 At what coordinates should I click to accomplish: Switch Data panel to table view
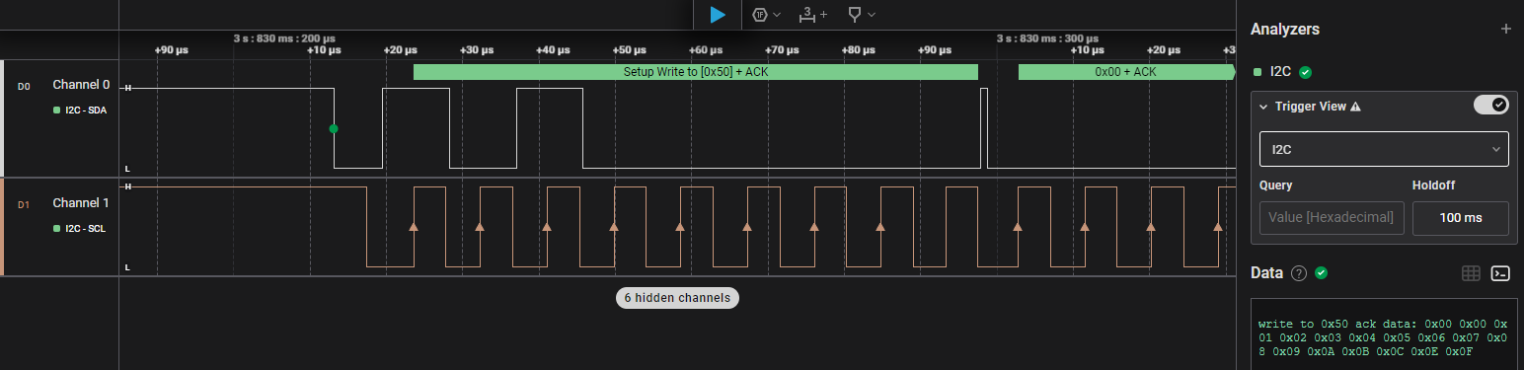(1471, 273)
